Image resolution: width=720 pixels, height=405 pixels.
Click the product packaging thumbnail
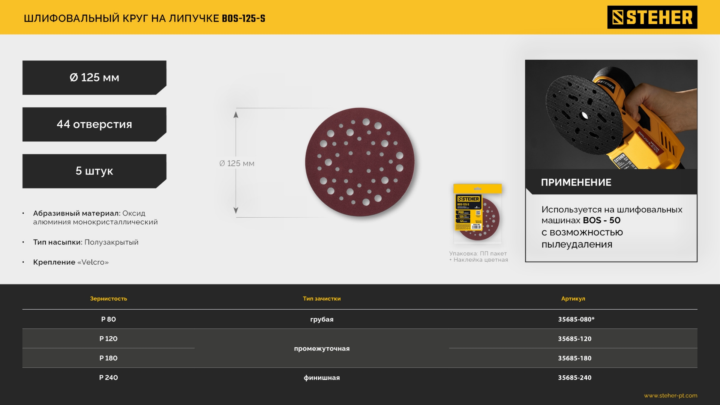coord(477,213)
